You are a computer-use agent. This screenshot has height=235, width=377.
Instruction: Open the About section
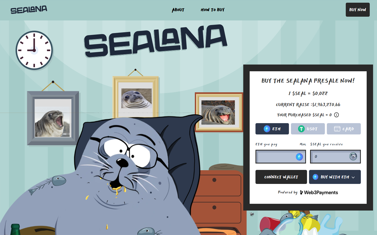pyautogui.click(x=178, y=10)
